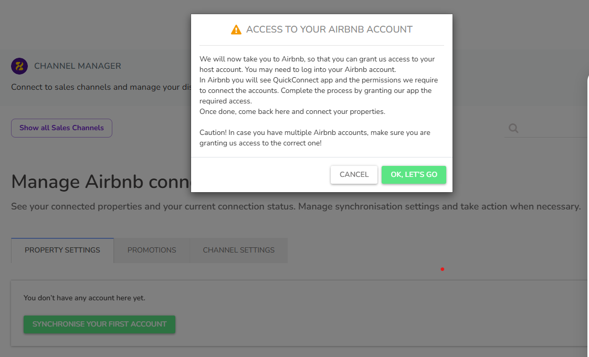
Task: Confirm with OK, LET'S GO button
Action: pos(414,175)
